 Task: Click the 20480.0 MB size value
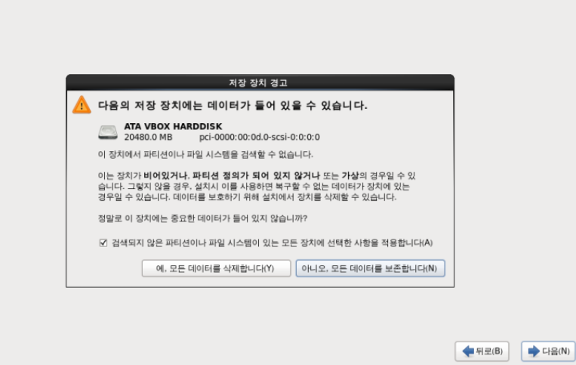(148, 137)
